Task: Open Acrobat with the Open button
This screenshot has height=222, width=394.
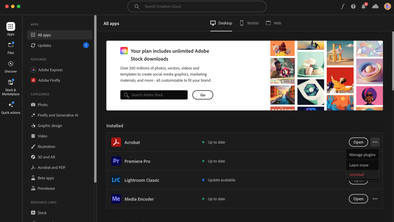Action: tap(358, 142)
